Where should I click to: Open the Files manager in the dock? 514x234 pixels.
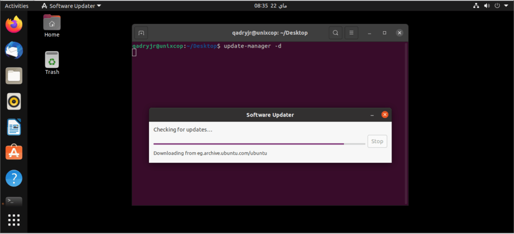14,76
